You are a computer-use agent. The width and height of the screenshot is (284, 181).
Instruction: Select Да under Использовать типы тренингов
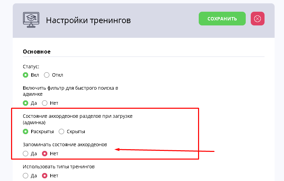[26, 176]
